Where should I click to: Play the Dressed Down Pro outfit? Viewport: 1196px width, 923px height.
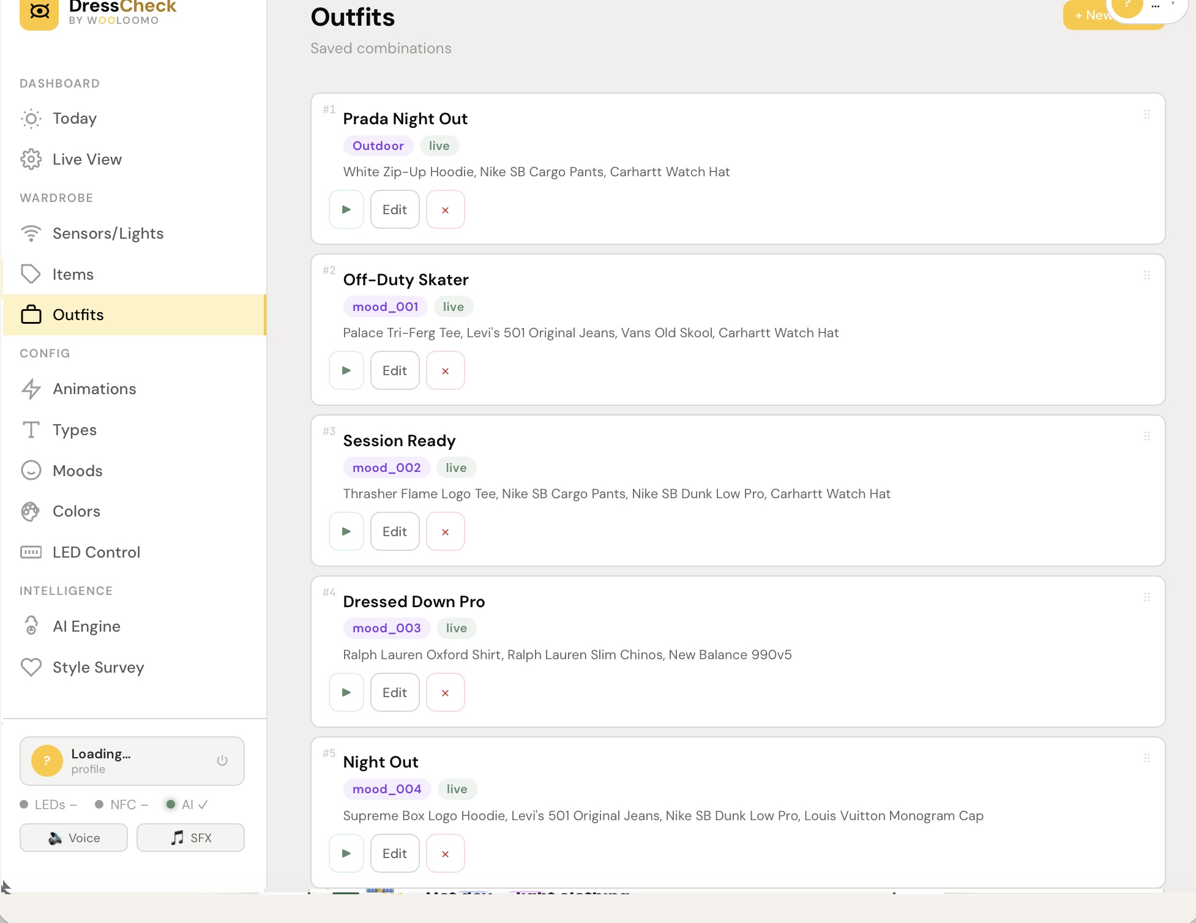pyautogui.click(x=346, y=692)
